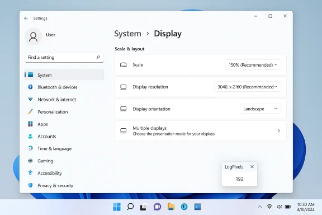Click the round blue taskbar icon
The height and width of the screenshot is (215, 322).
[x=184, y=207]
